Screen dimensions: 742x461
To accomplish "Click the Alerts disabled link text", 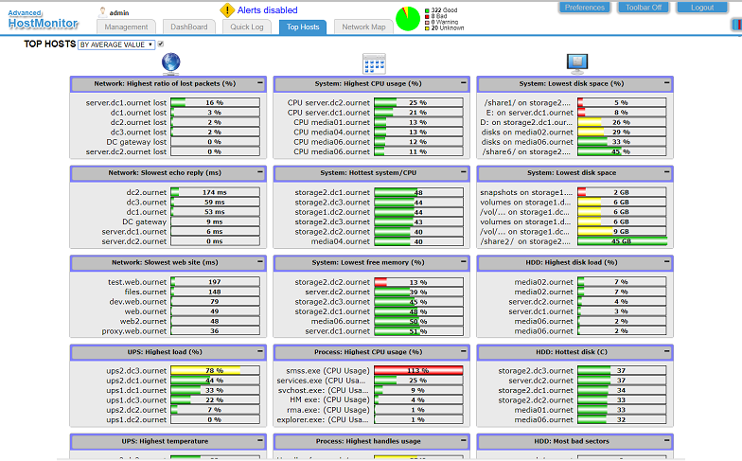I will (x=267, y=9).
